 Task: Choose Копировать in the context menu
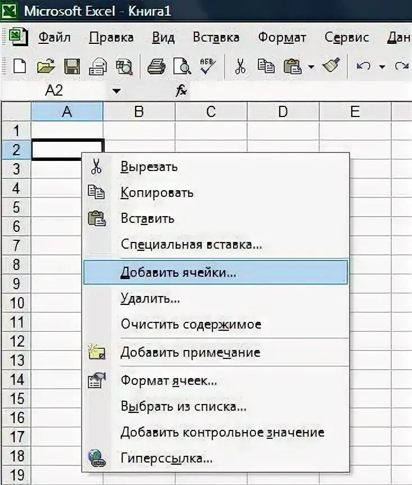(x=216, y=192)
